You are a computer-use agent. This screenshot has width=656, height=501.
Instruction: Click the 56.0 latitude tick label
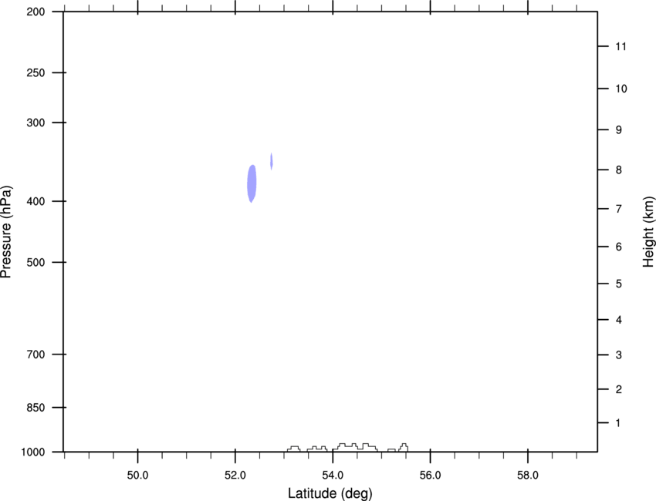point(430,476)
